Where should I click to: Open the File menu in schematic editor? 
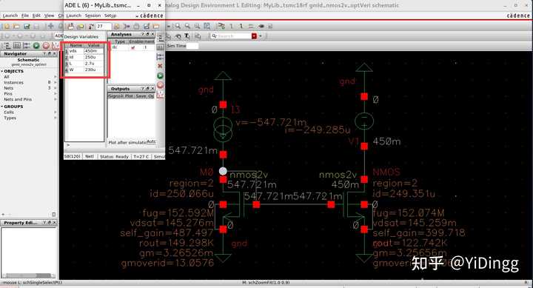click(25, 16)
